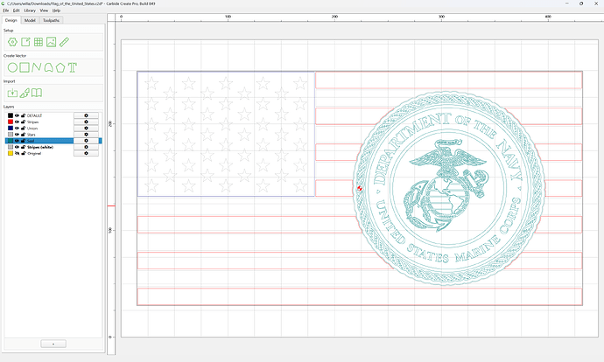Select the Rectangle vector tool
Viewport: 604px width, 362px height.
tap(25, 67)
